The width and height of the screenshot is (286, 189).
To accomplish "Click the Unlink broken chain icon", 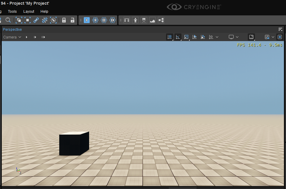I will point(45,20).
